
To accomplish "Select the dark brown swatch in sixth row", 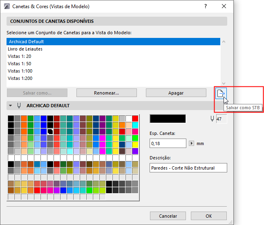I will point(122,151).
